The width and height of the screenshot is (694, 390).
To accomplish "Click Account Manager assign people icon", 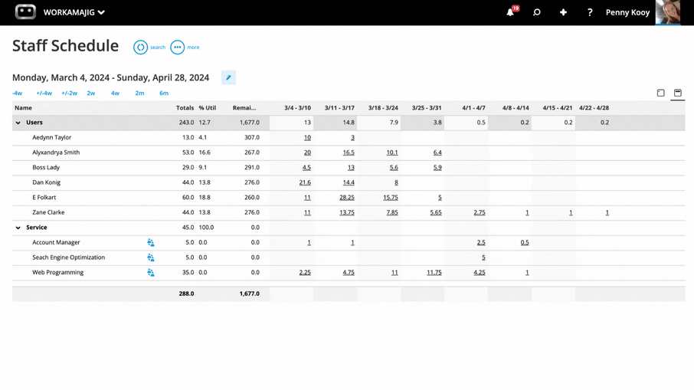I will pyautogui.click(x=150, y=243).
